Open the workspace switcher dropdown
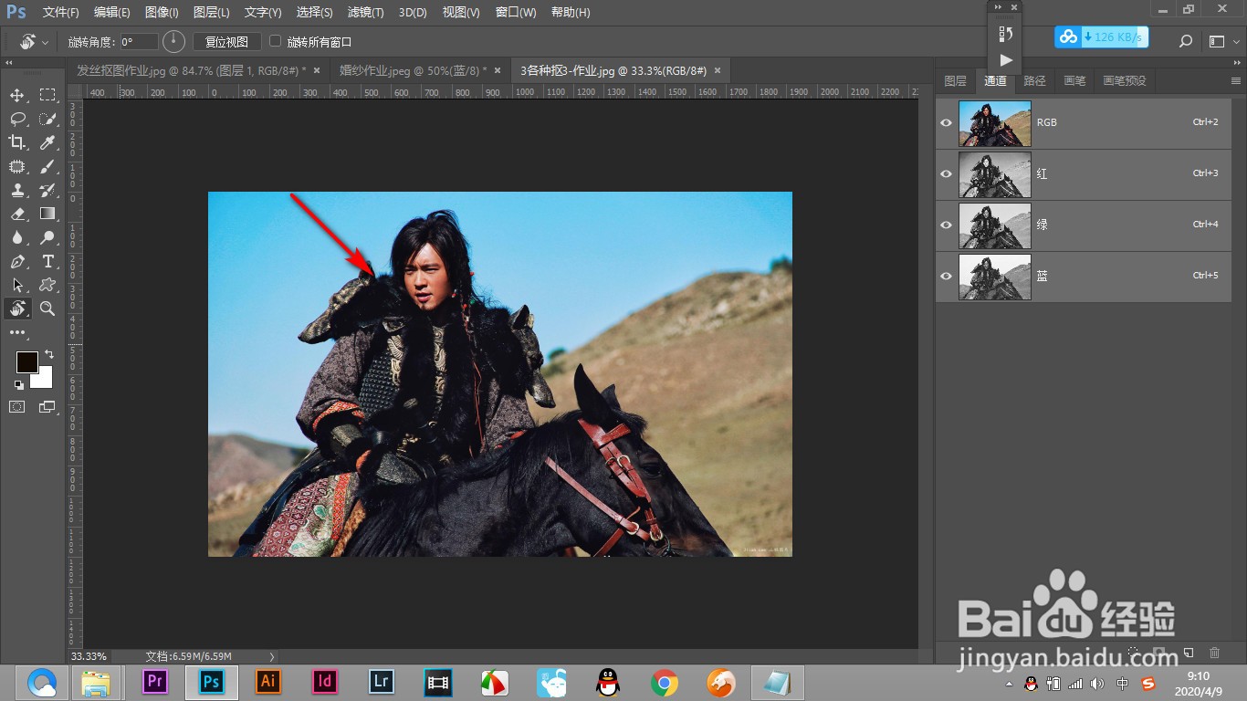This screenshot has width=1247, height=701. click(1222, 41)
